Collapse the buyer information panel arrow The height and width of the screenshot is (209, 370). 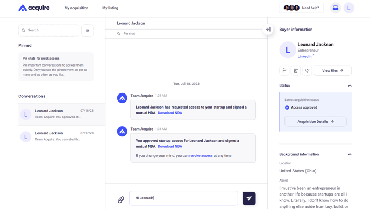click(268, 30)
